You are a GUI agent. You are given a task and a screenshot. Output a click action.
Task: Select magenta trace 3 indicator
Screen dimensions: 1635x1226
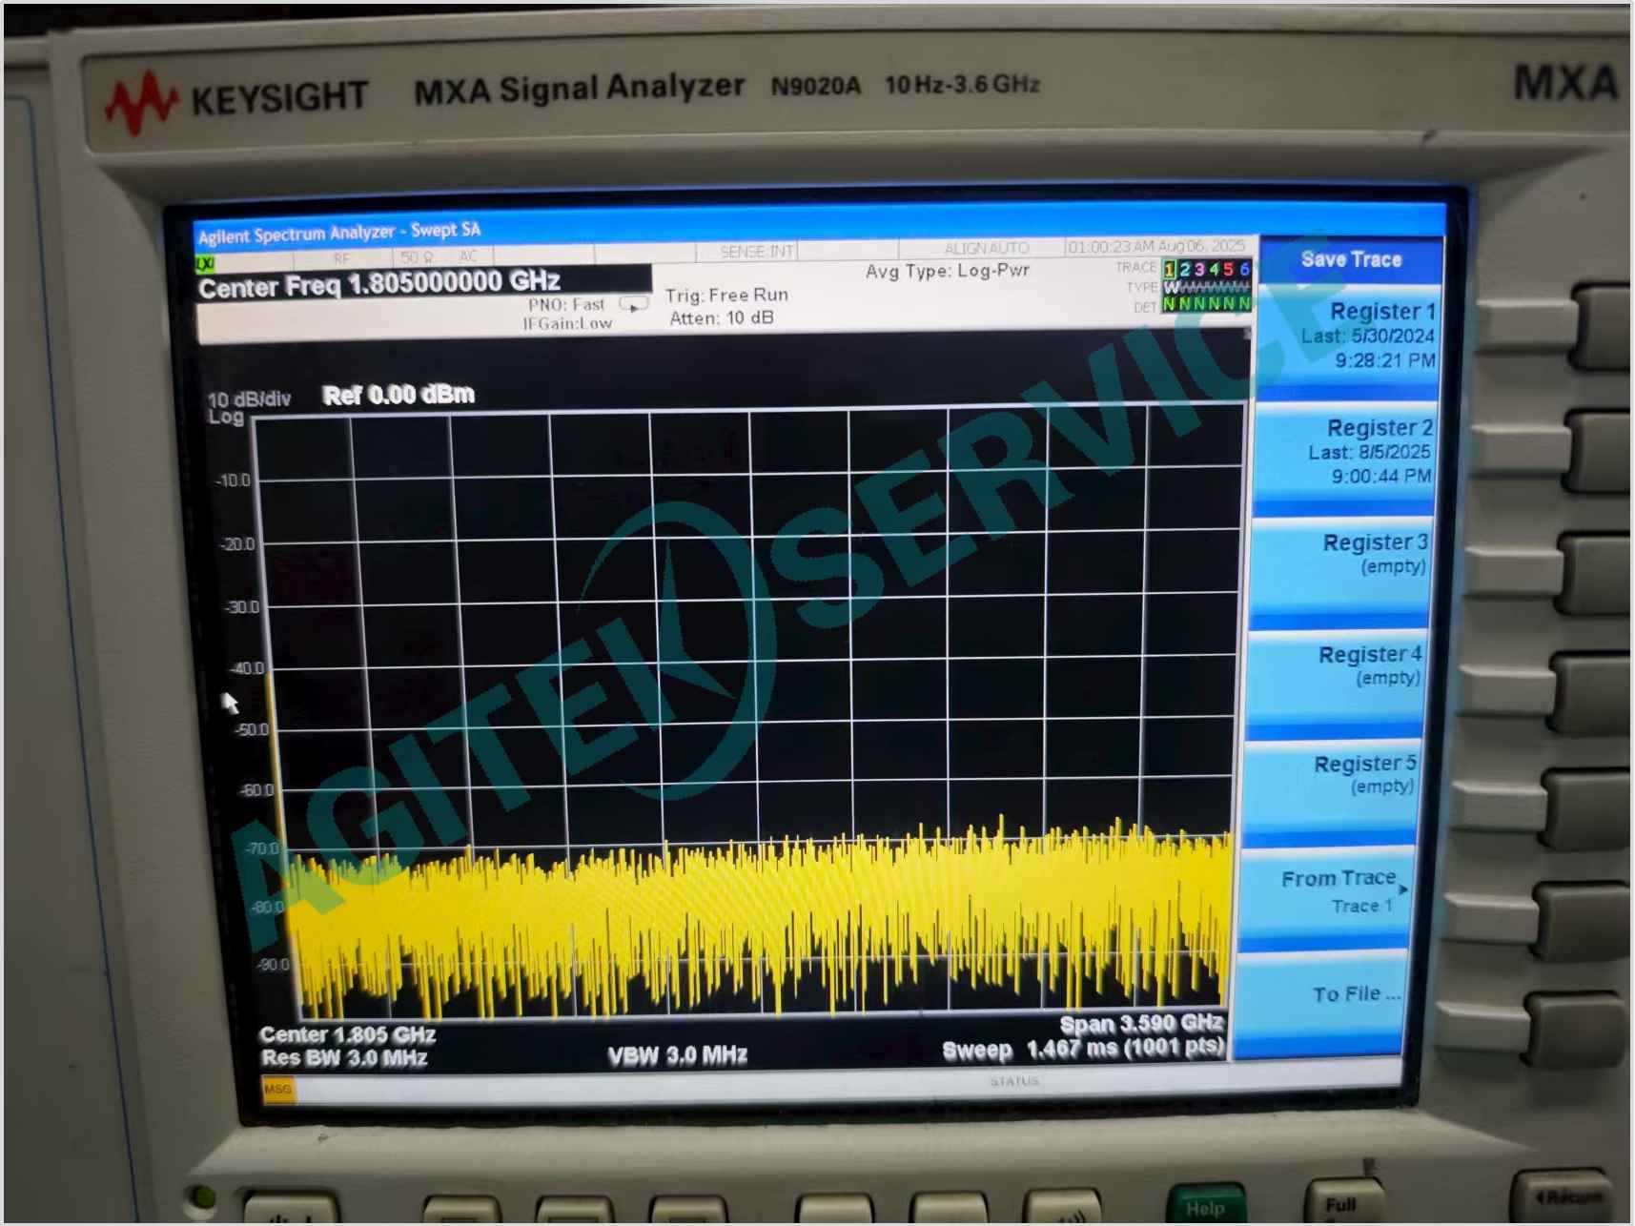click(1199, 270)
